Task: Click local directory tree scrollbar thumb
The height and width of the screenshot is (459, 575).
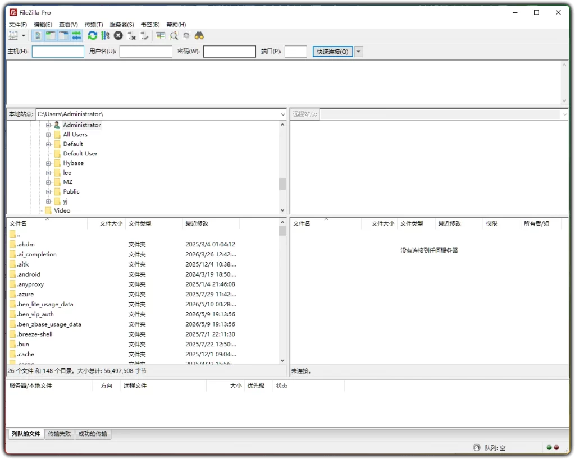Action: tap(282, 184)
